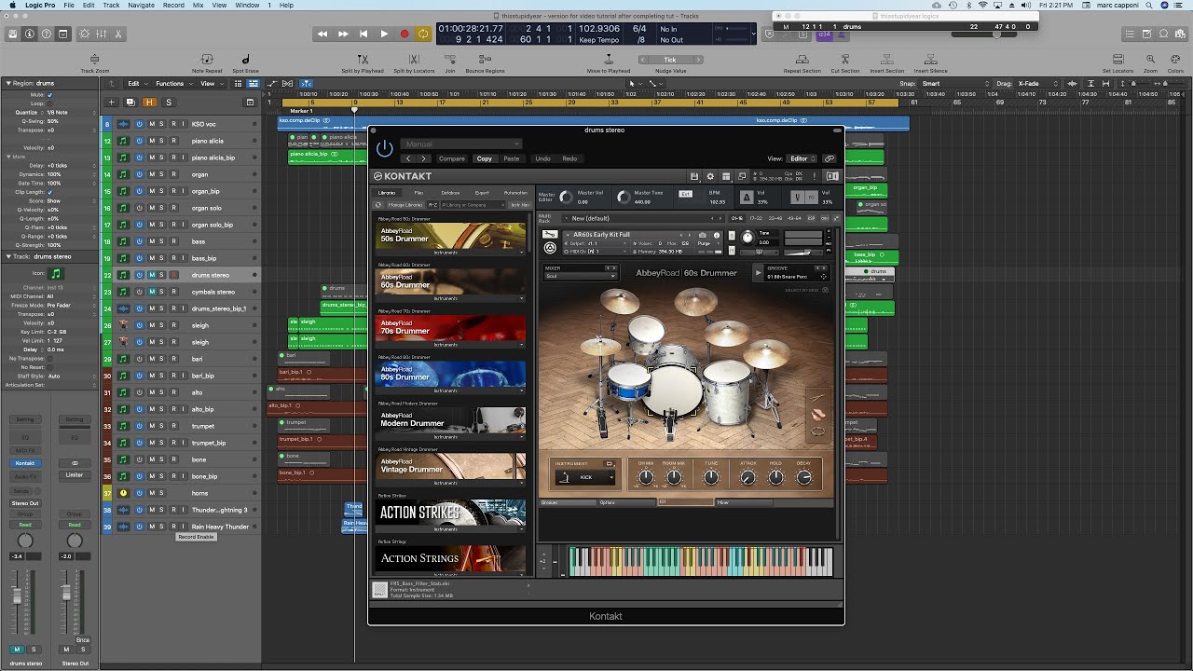Toggle Kontakt plug-in power bypass button
1193x671 pixels.
pos(385,148)
